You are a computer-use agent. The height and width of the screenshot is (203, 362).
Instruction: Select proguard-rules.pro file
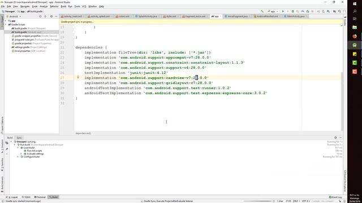(35, 39)
